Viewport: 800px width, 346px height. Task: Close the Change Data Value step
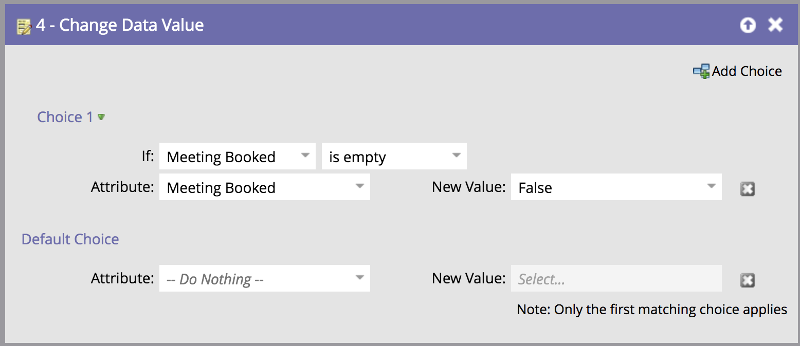[775, 25]
